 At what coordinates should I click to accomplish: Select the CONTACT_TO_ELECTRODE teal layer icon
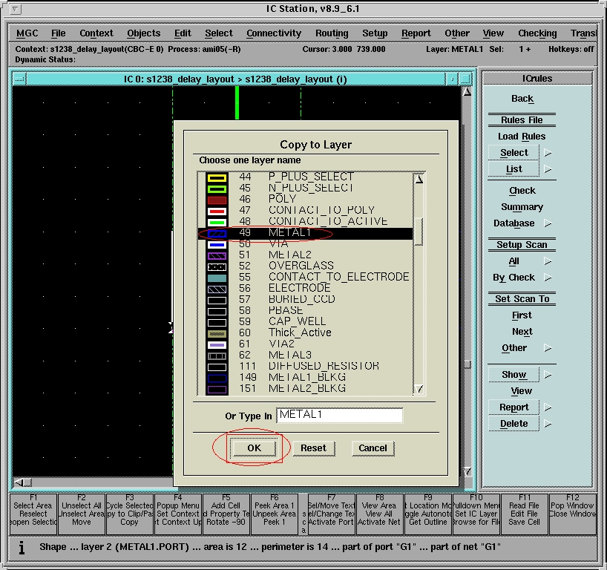(x=217, y=278)
